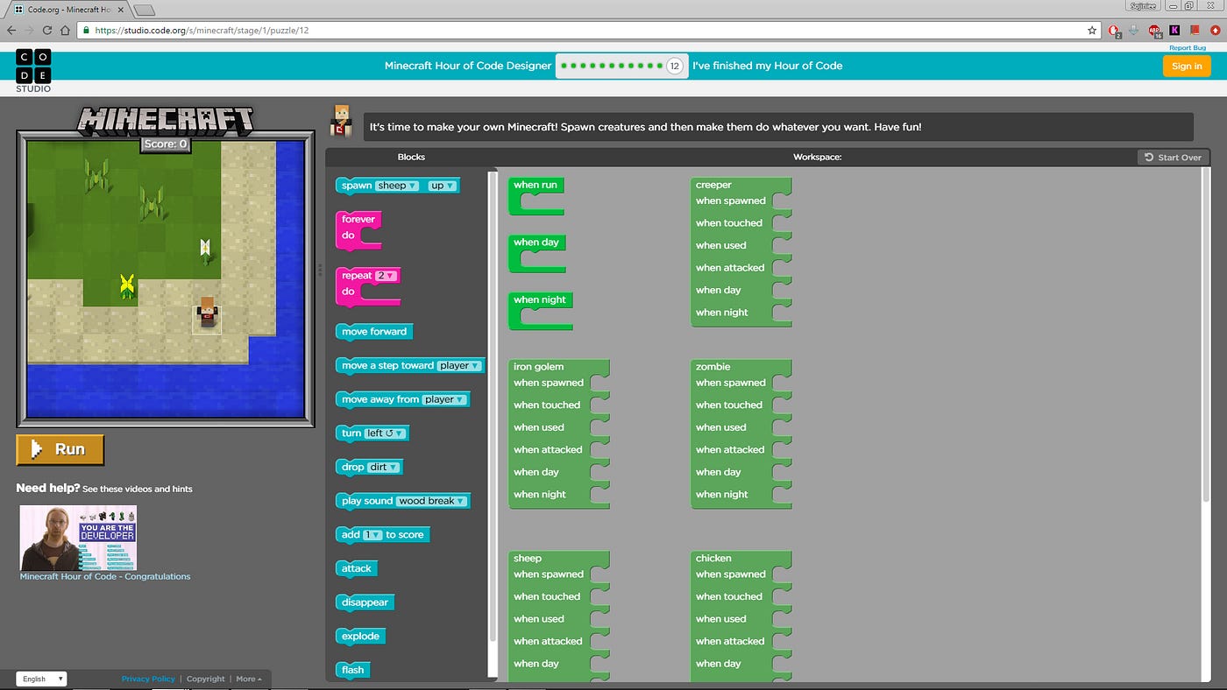Click the Start Over refresh icon
Viewport: 1227px width, 690px height.
point(1148,158)
